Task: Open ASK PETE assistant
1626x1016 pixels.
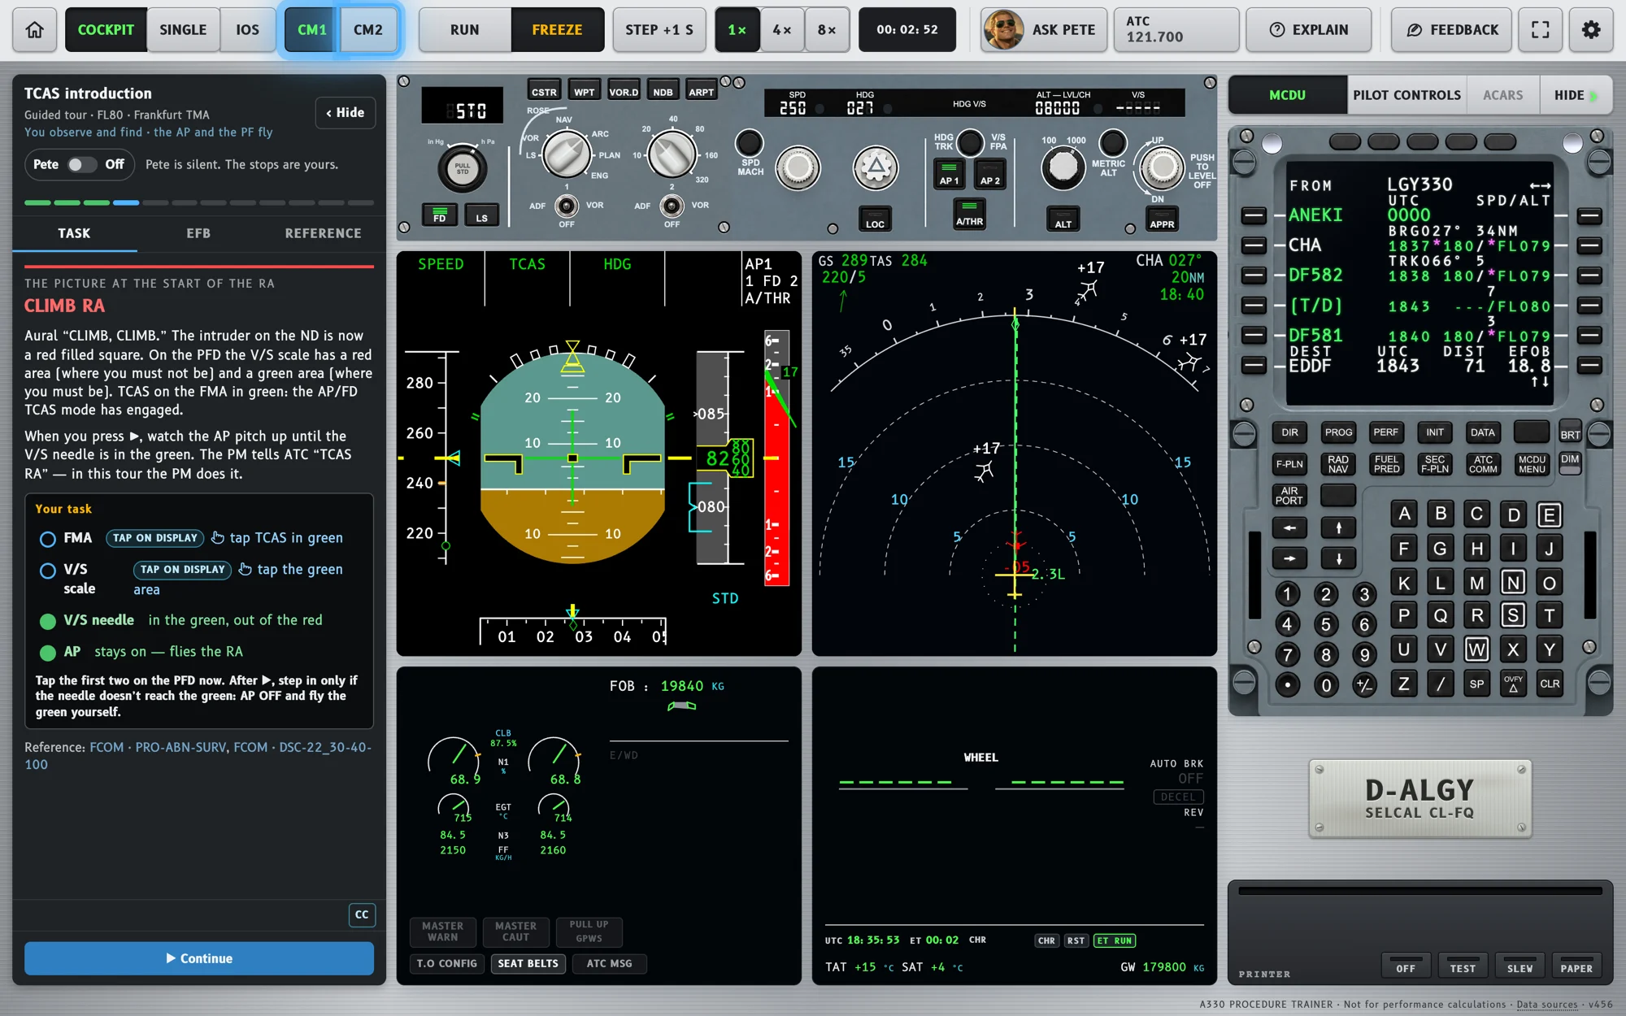Action: 1044,30
